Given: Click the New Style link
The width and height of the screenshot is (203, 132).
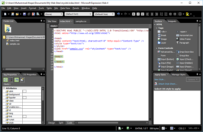Looking at the screenshot, I should [x=160, y=80].
